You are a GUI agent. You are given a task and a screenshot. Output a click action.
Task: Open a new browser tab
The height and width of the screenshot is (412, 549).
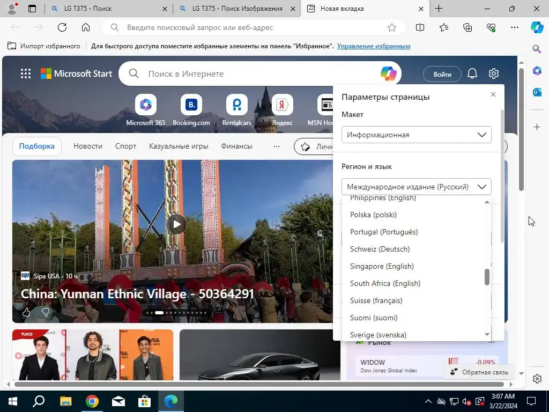coord(439,9)
